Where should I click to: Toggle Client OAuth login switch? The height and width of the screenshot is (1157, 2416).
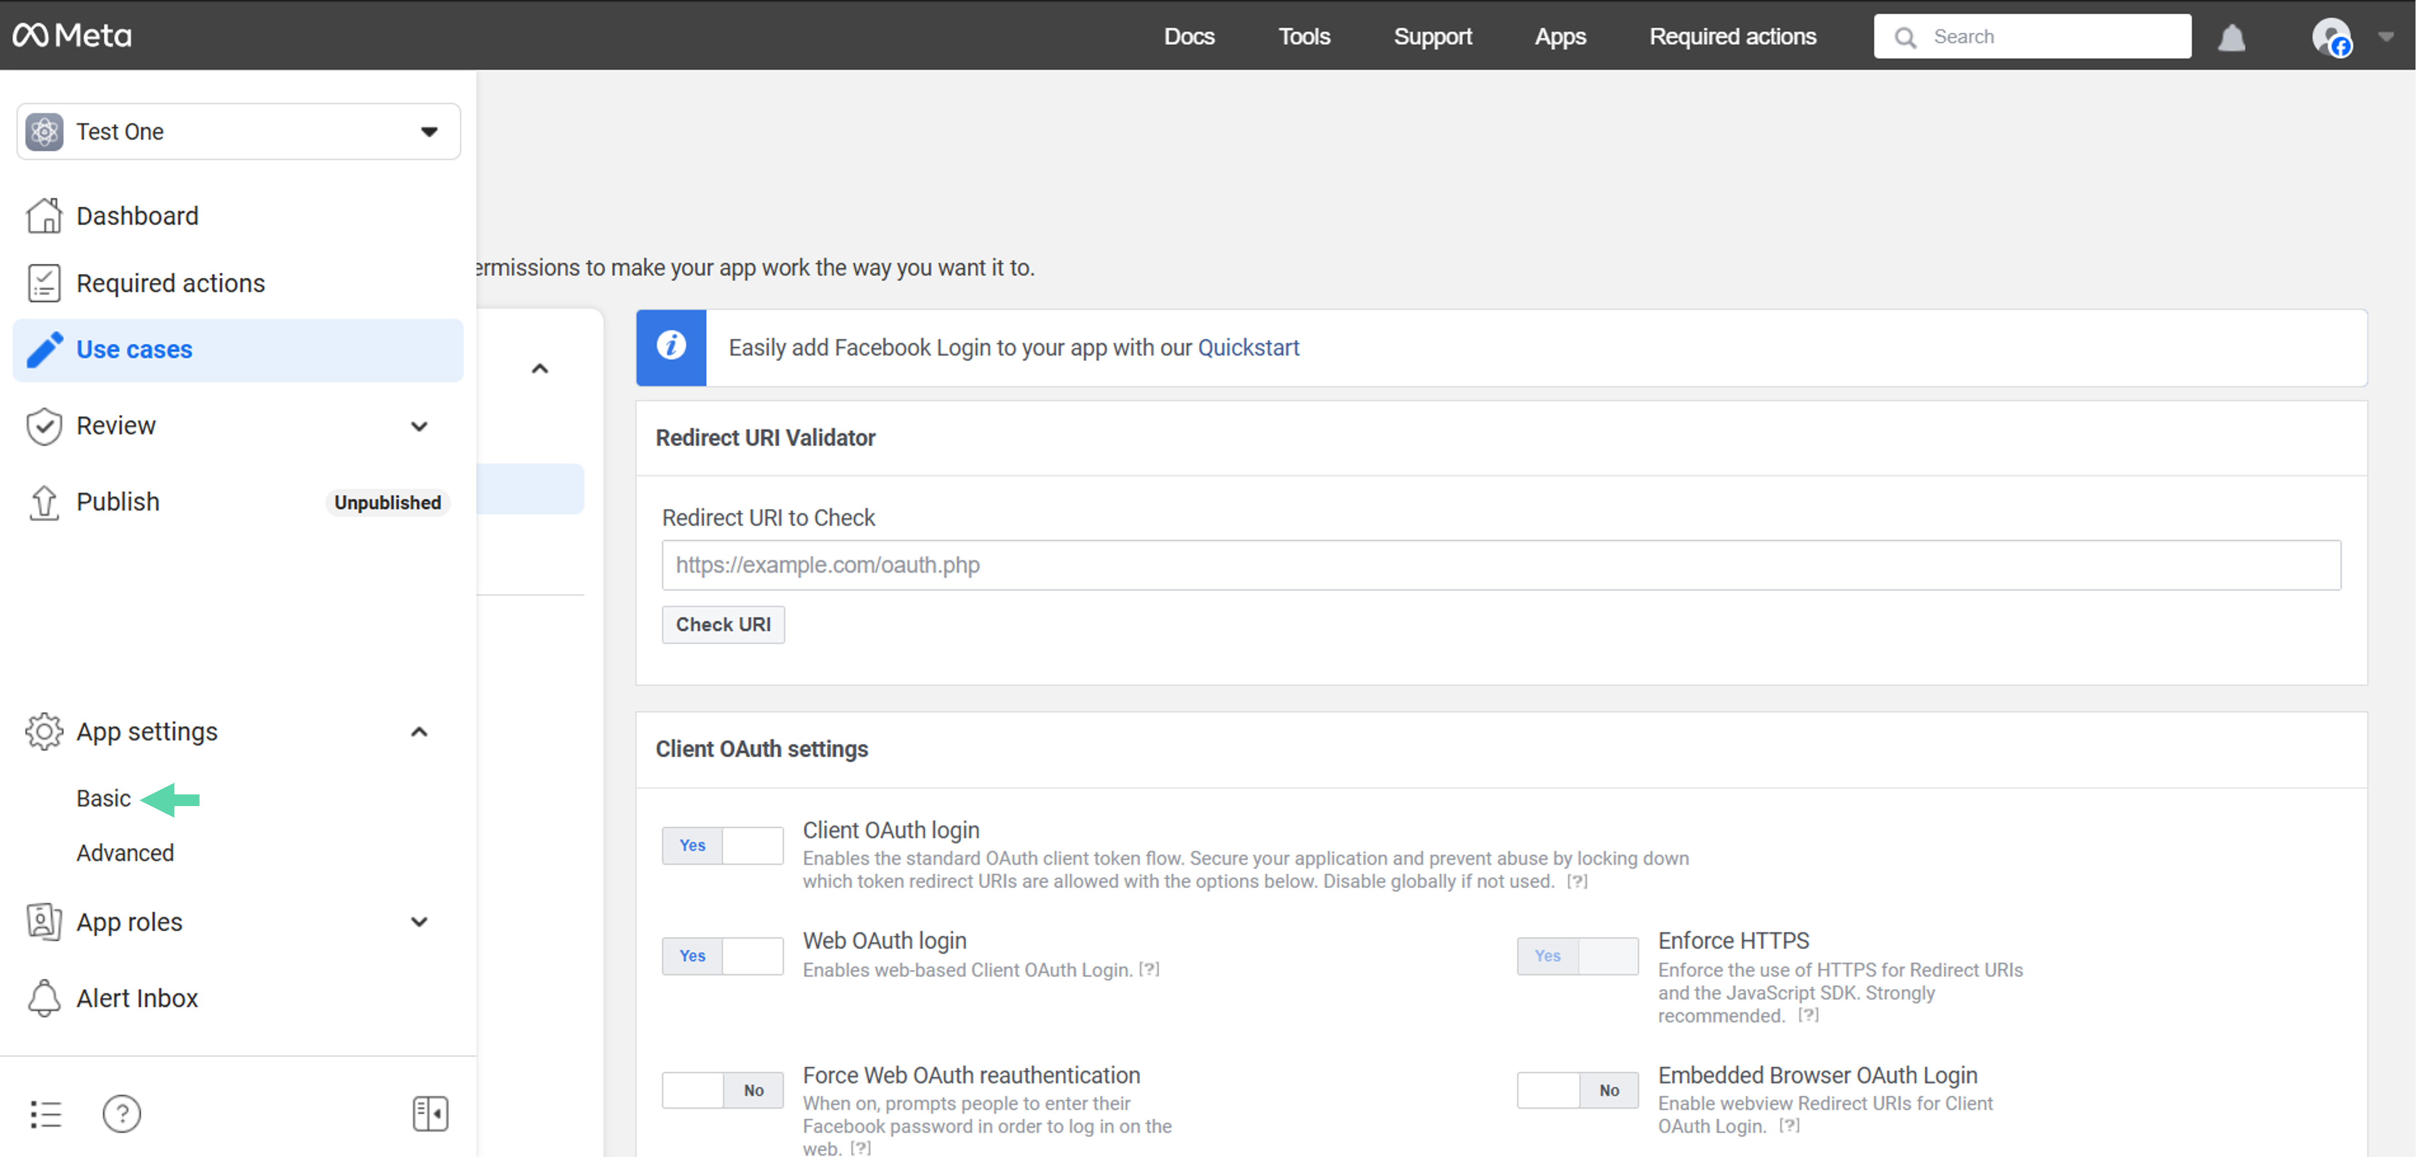(x=722, y=846)
